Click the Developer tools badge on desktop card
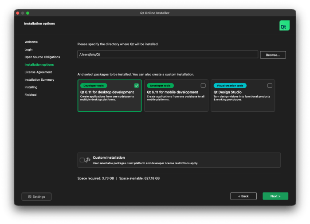The image size is (310, 224). 94,86
